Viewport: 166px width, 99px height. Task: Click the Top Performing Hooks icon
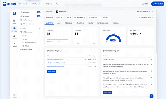click(104, 51)
